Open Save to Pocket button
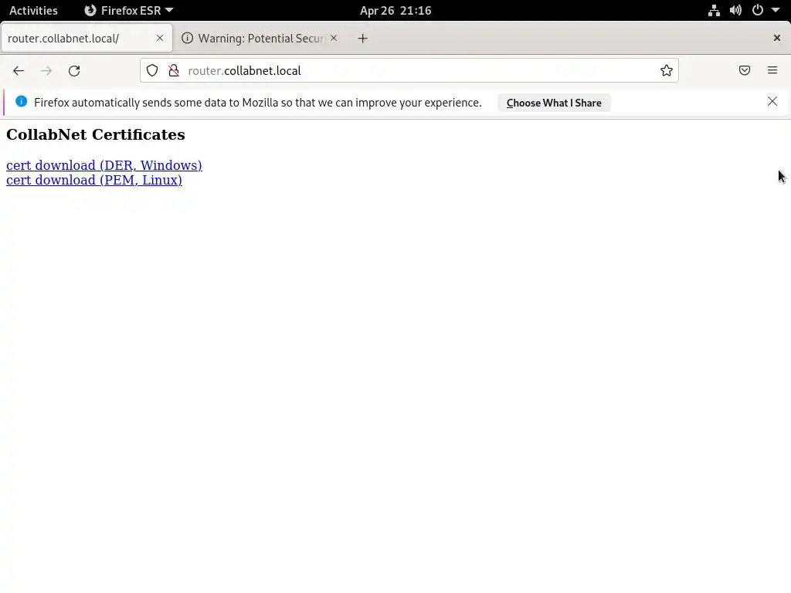The image size is (791, 593). pyautogui.click(x=745, y=70)
